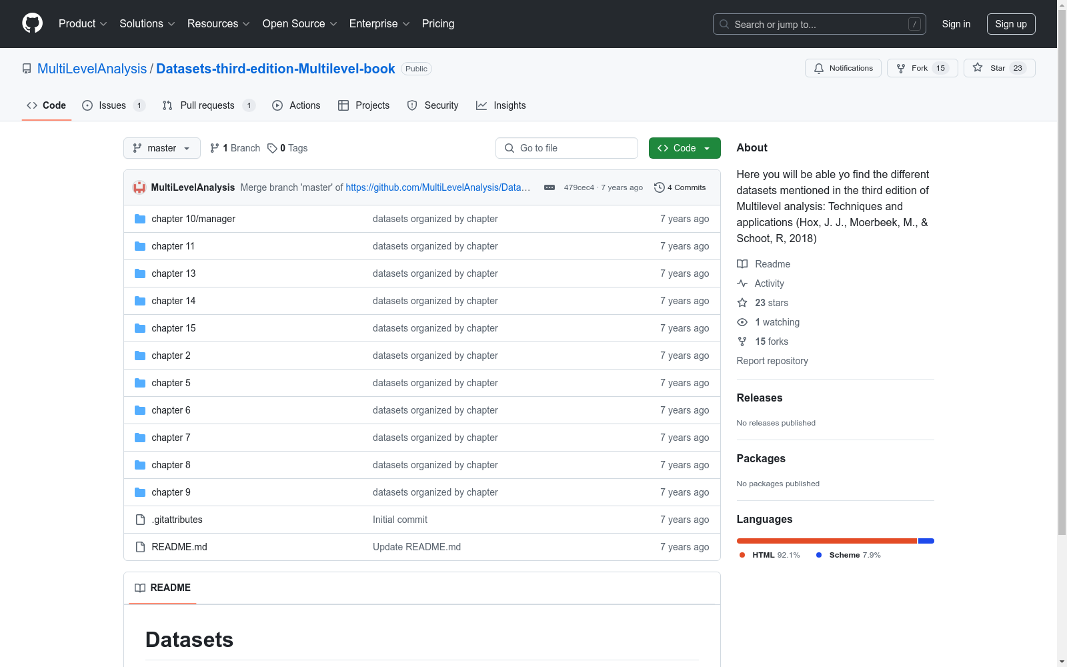Open the Pricing link
Image resolution: width=1067 pixels, height=667 pixels.
(x=438, y=23)
